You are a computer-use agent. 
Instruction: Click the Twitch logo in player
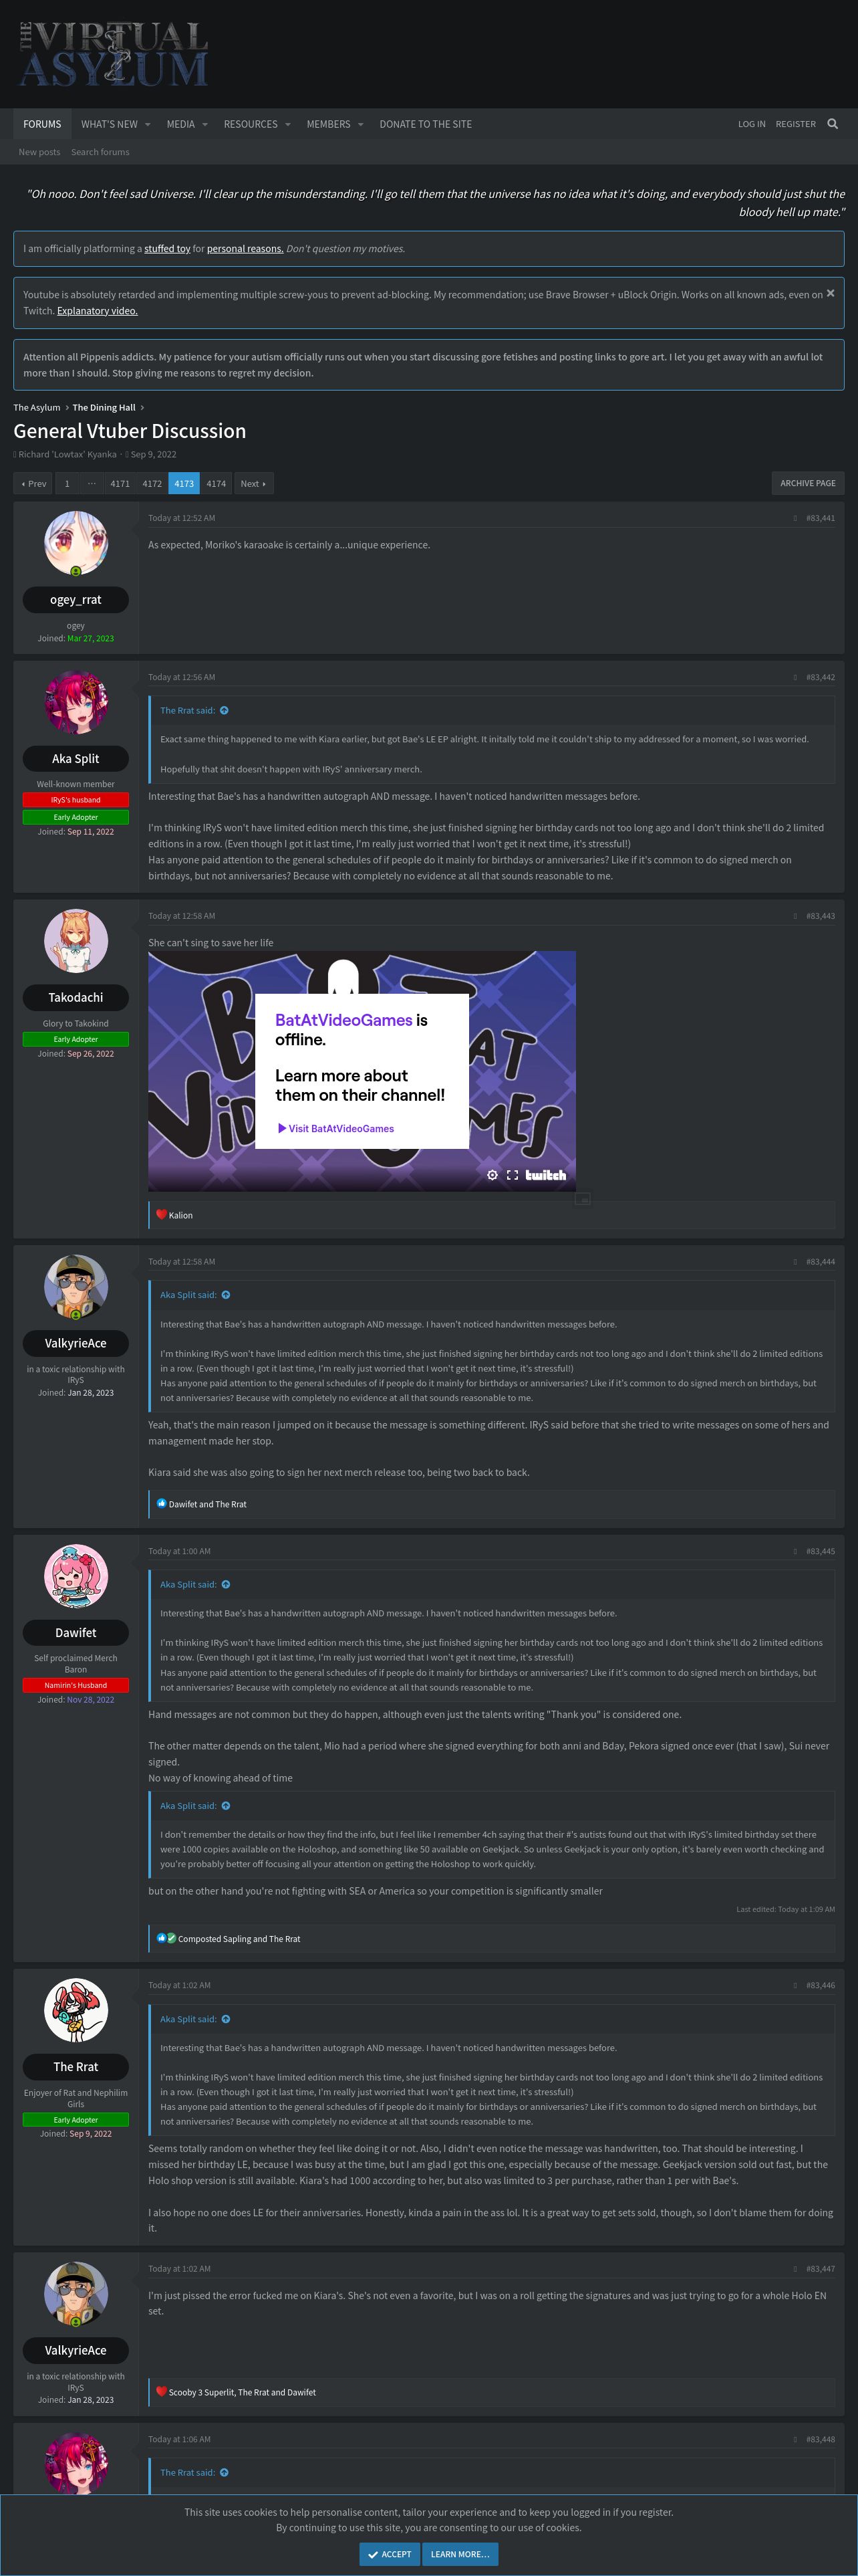(x=545, y=1175)
